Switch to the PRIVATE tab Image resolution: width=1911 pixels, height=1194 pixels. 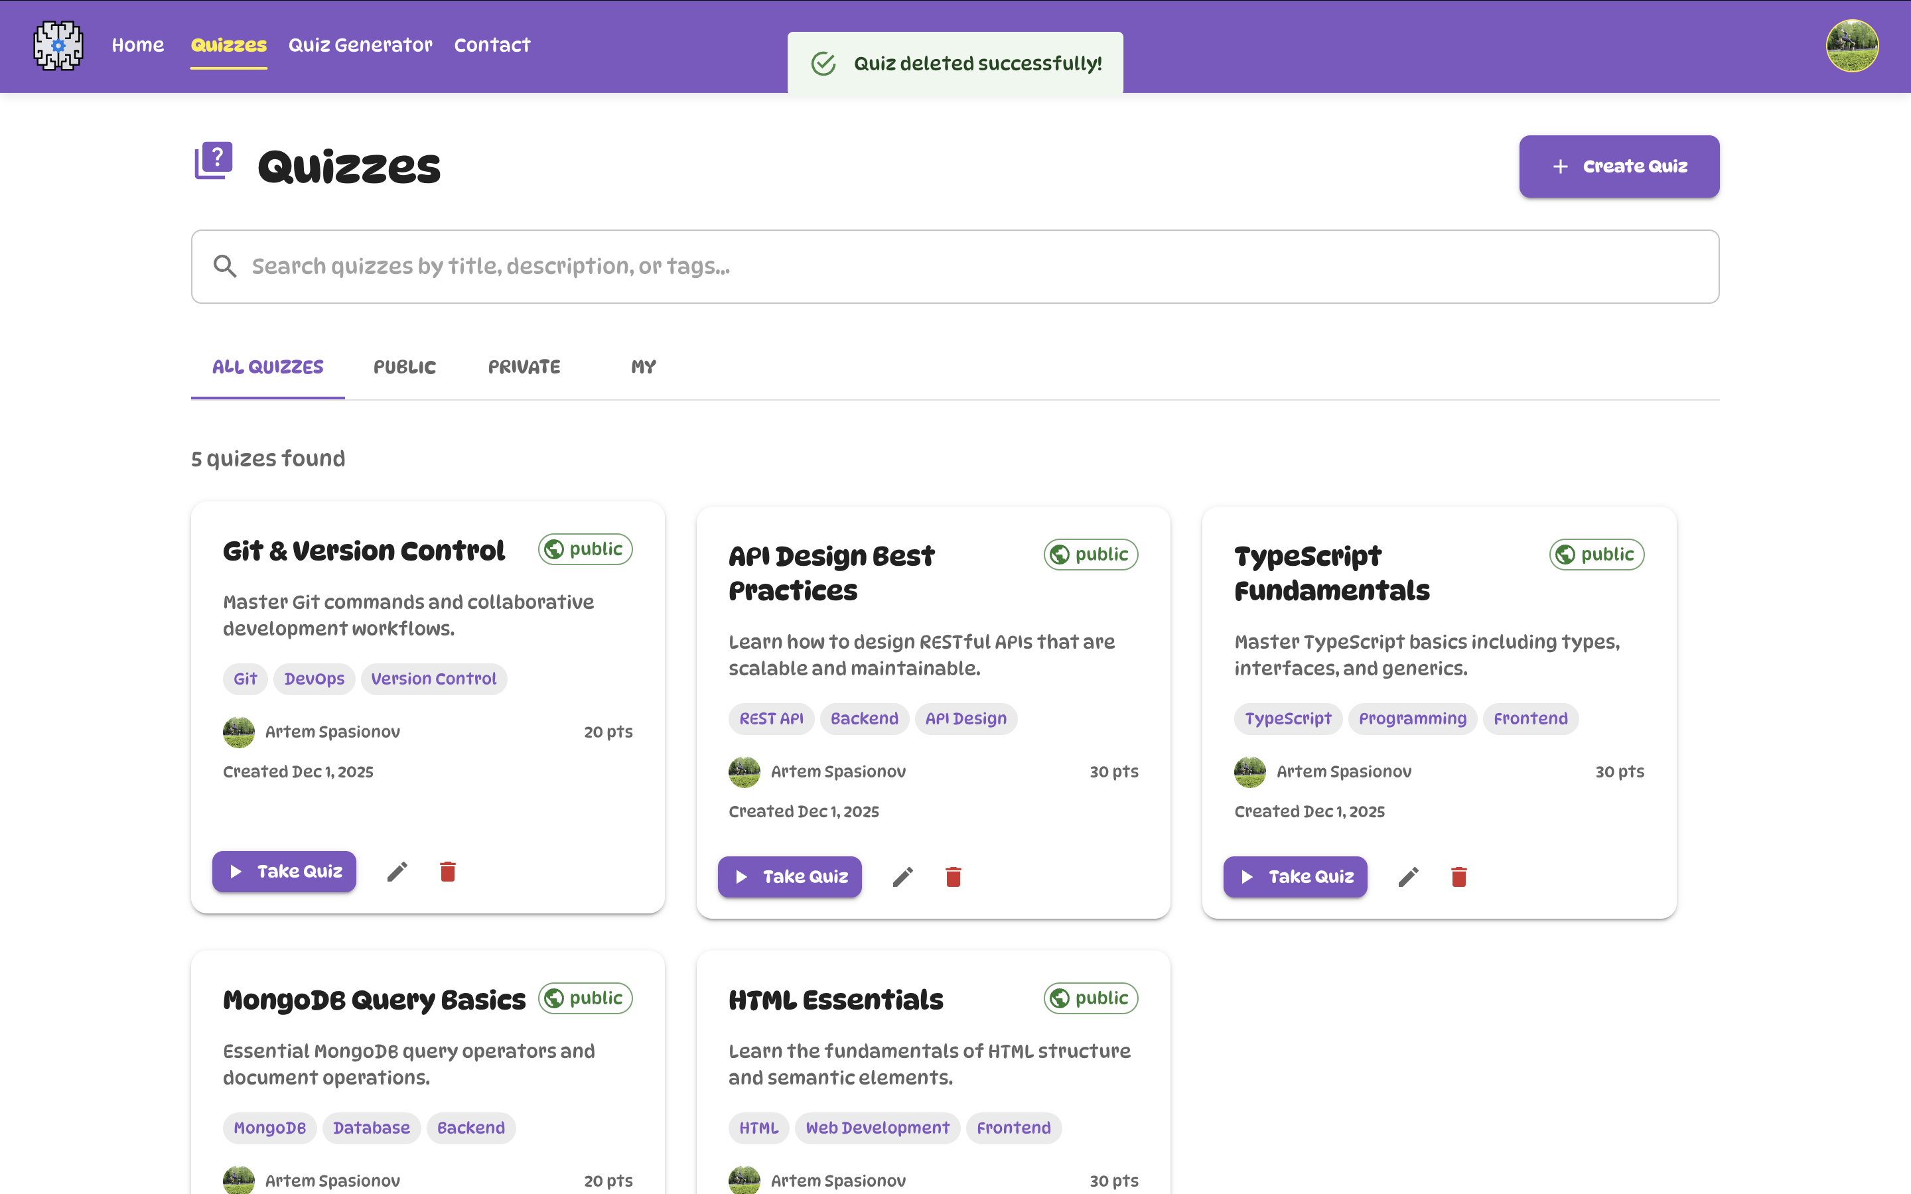point(524,366)
